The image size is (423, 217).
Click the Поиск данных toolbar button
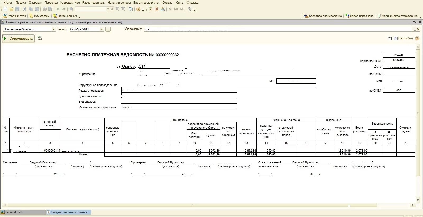tap(65, 16)
